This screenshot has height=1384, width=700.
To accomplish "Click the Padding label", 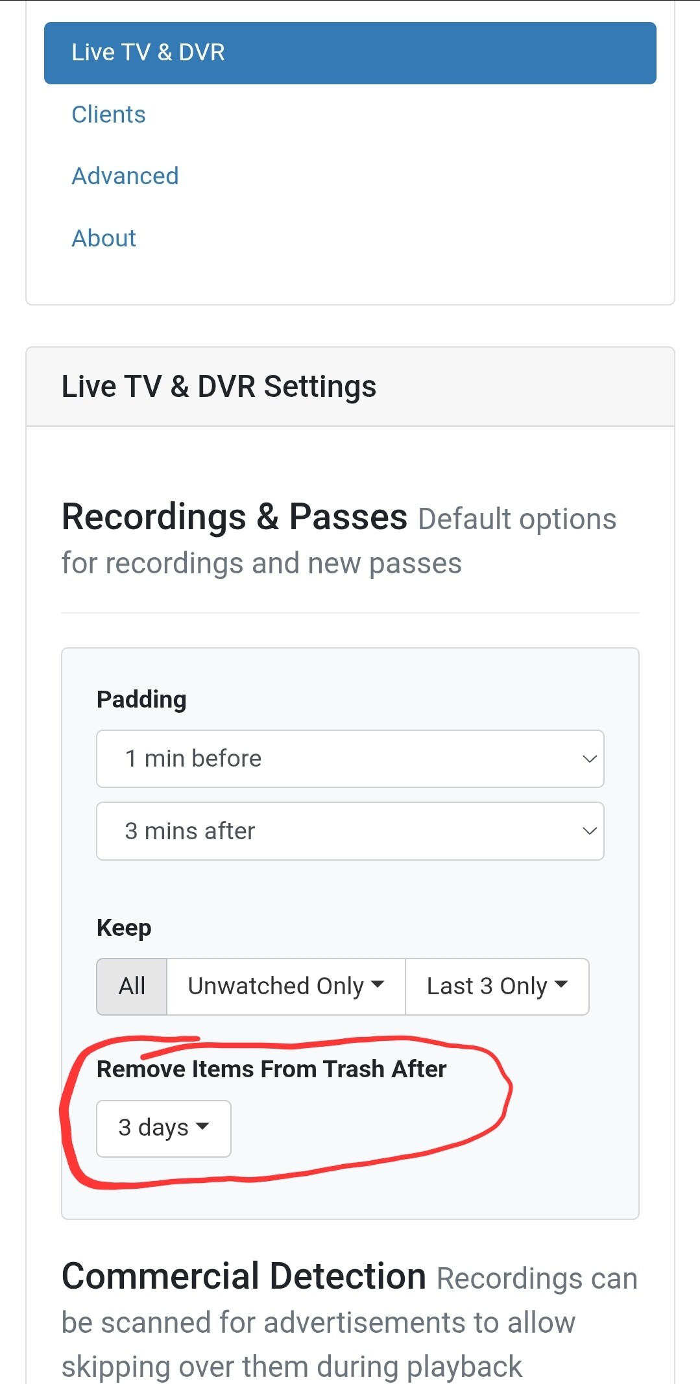I will pos(141,699).
